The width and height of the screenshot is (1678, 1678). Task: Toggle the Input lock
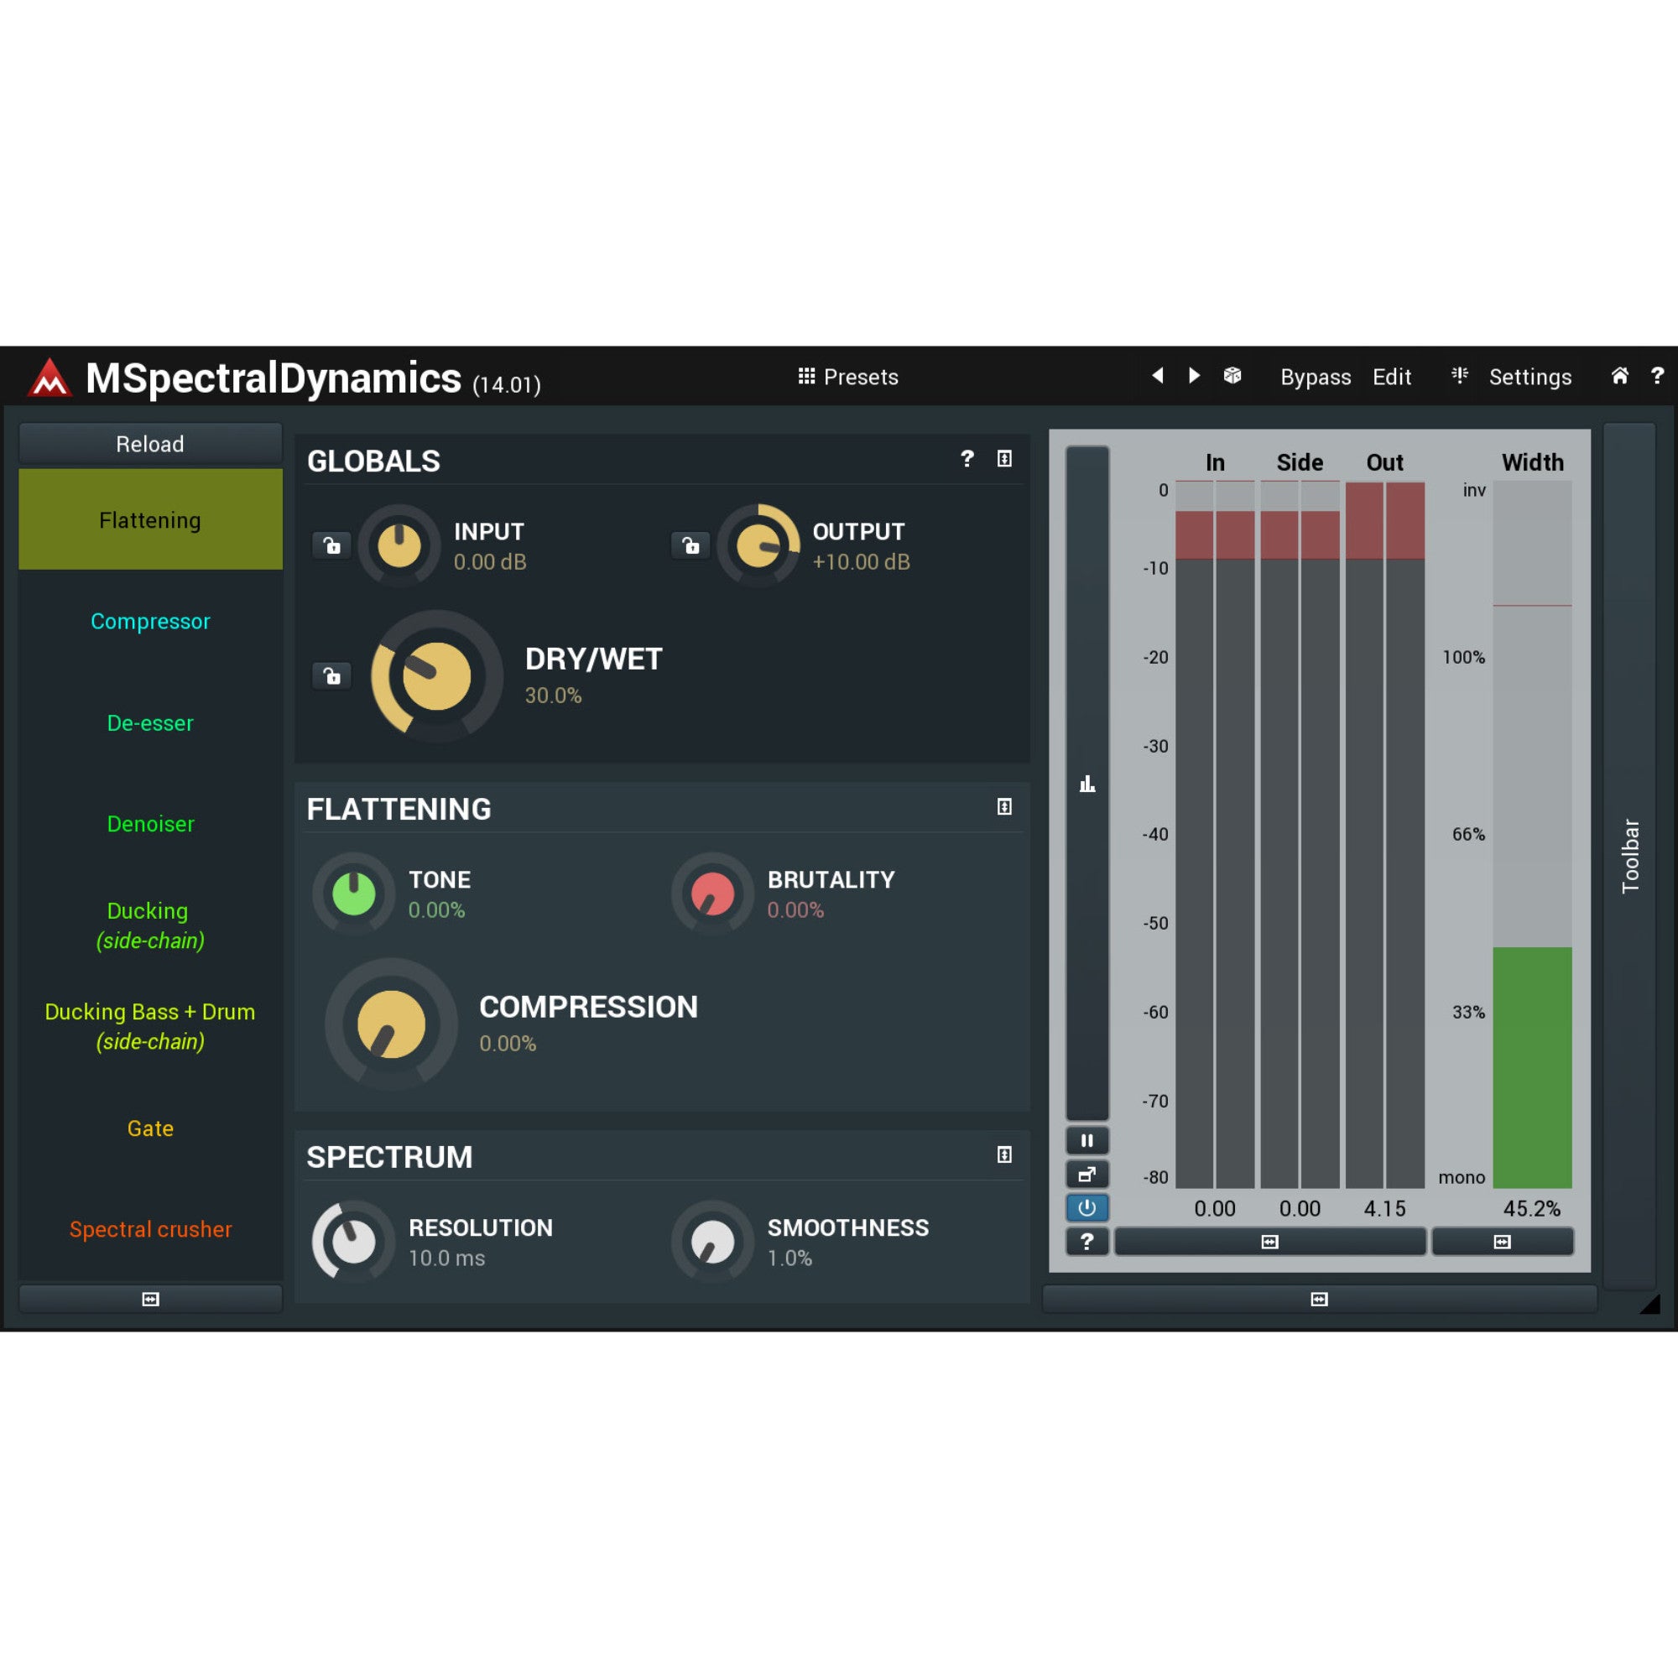click(331, 545)
